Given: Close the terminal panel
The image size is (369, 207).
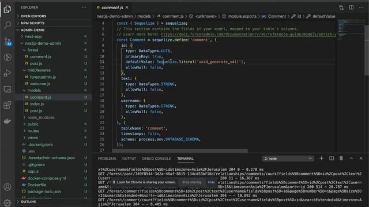Looking at the screenshot, I should (361, 159).
